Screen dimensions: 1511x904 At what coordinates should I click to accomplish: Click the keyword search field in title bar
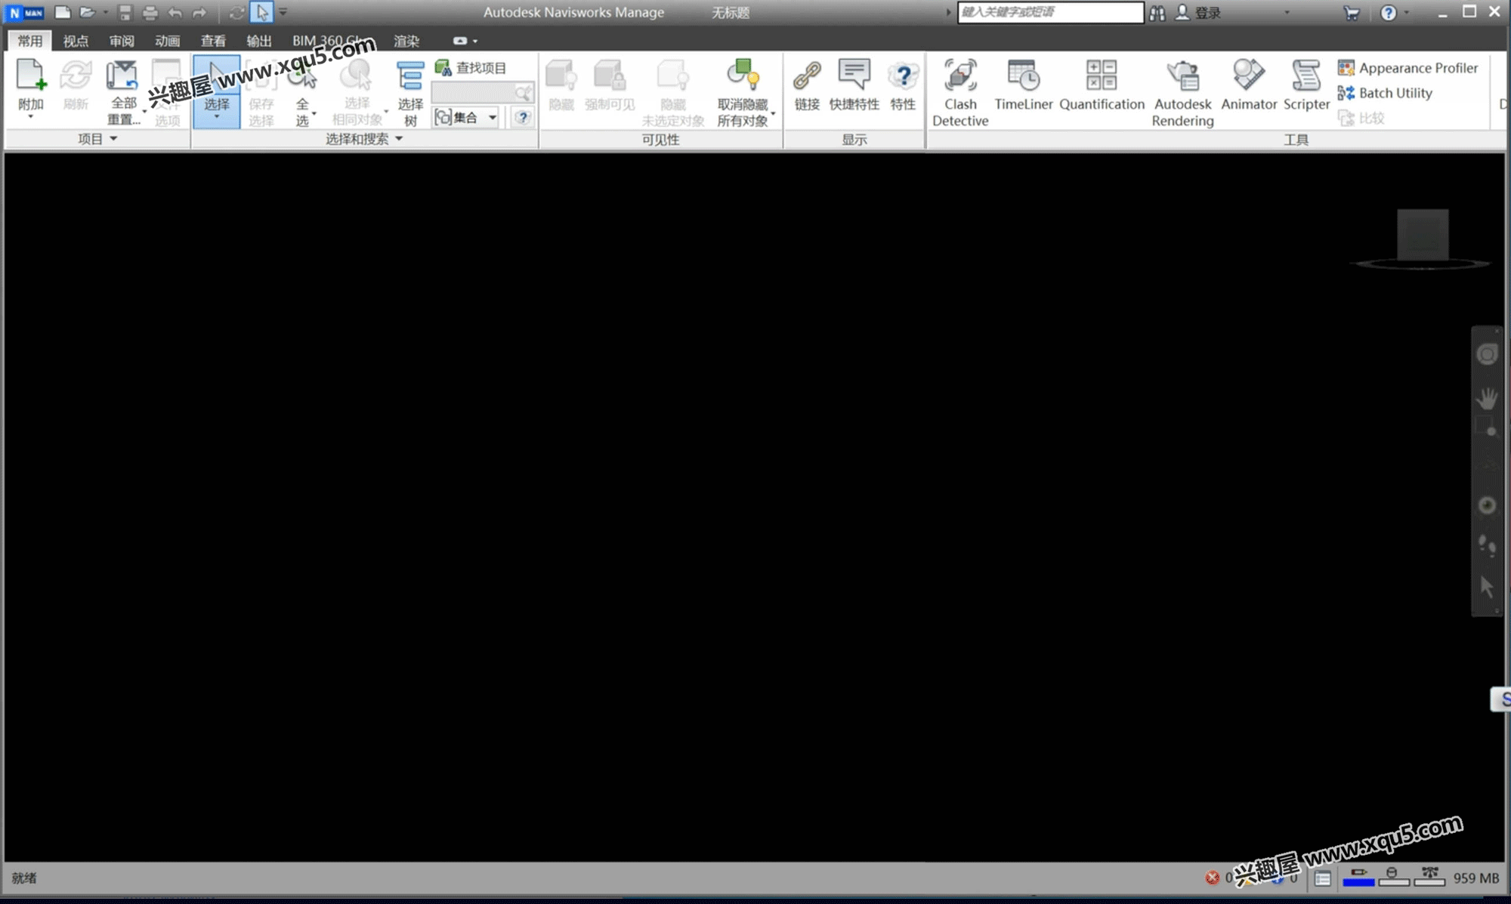click(1050, 12)
